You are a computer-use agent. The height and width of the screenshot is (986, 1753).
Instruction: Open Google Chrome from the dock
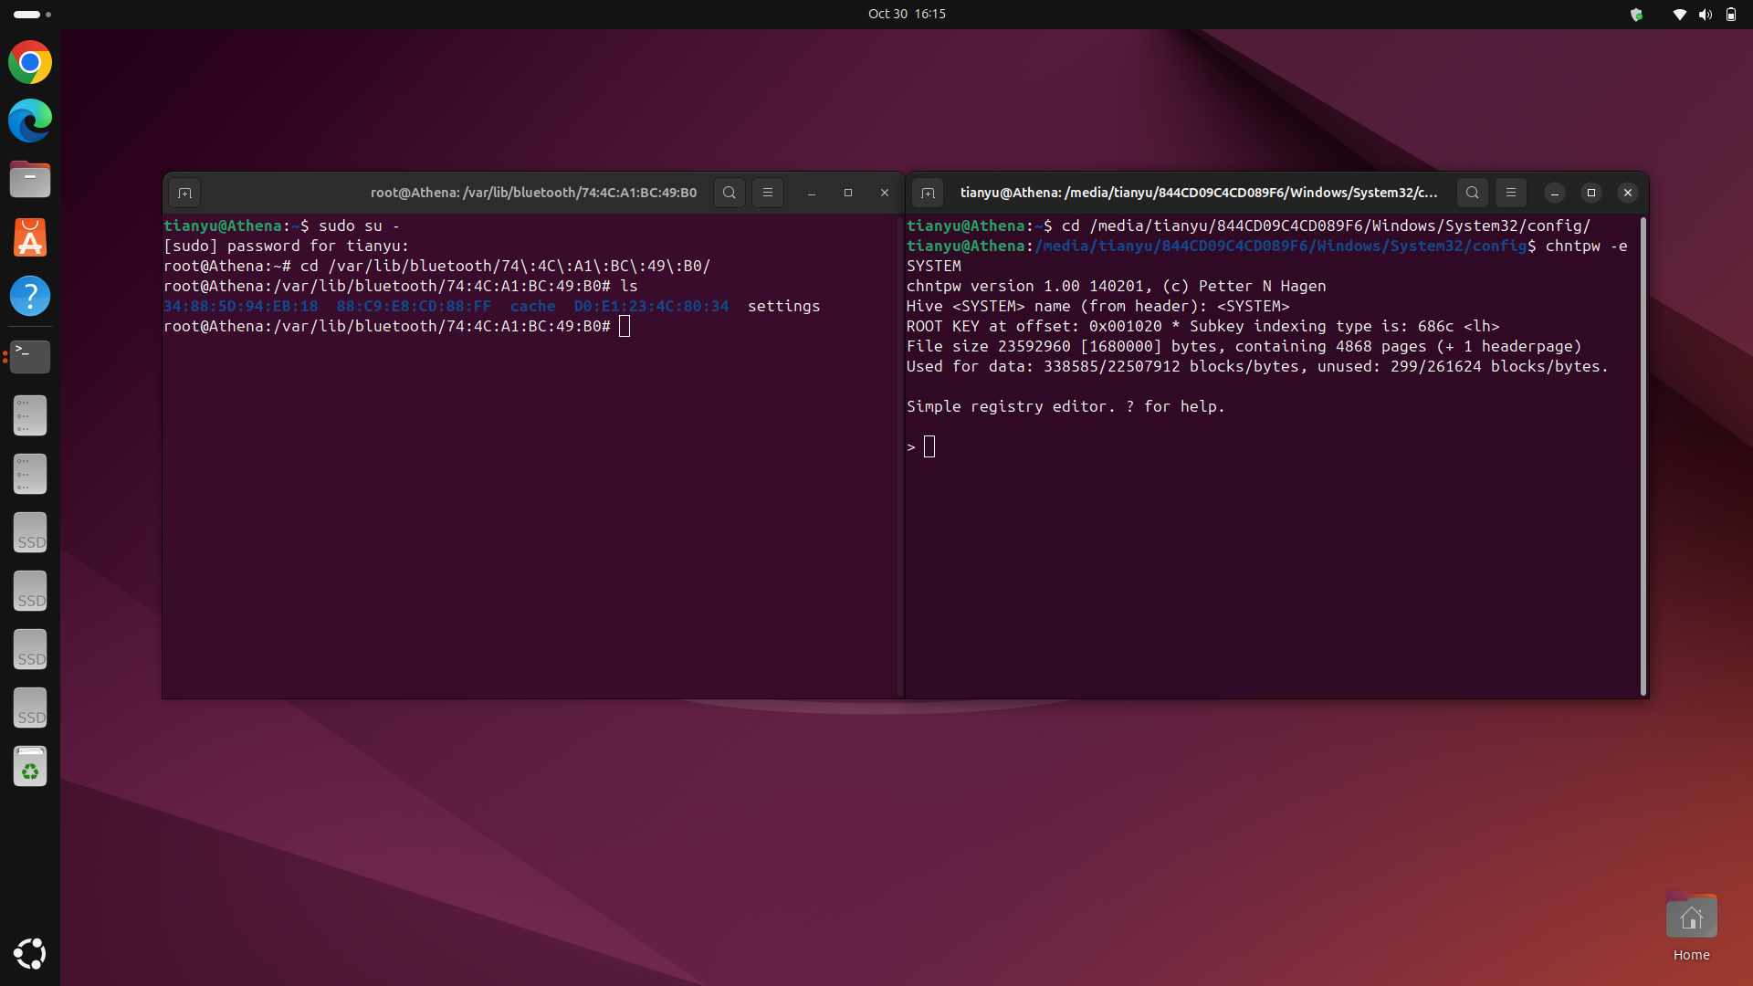[x=30, y=62]
